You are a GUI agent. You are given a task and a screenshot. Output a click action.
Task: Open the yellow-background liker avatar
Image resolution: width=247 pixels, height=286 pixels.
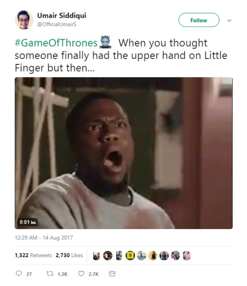click(130, 256)
